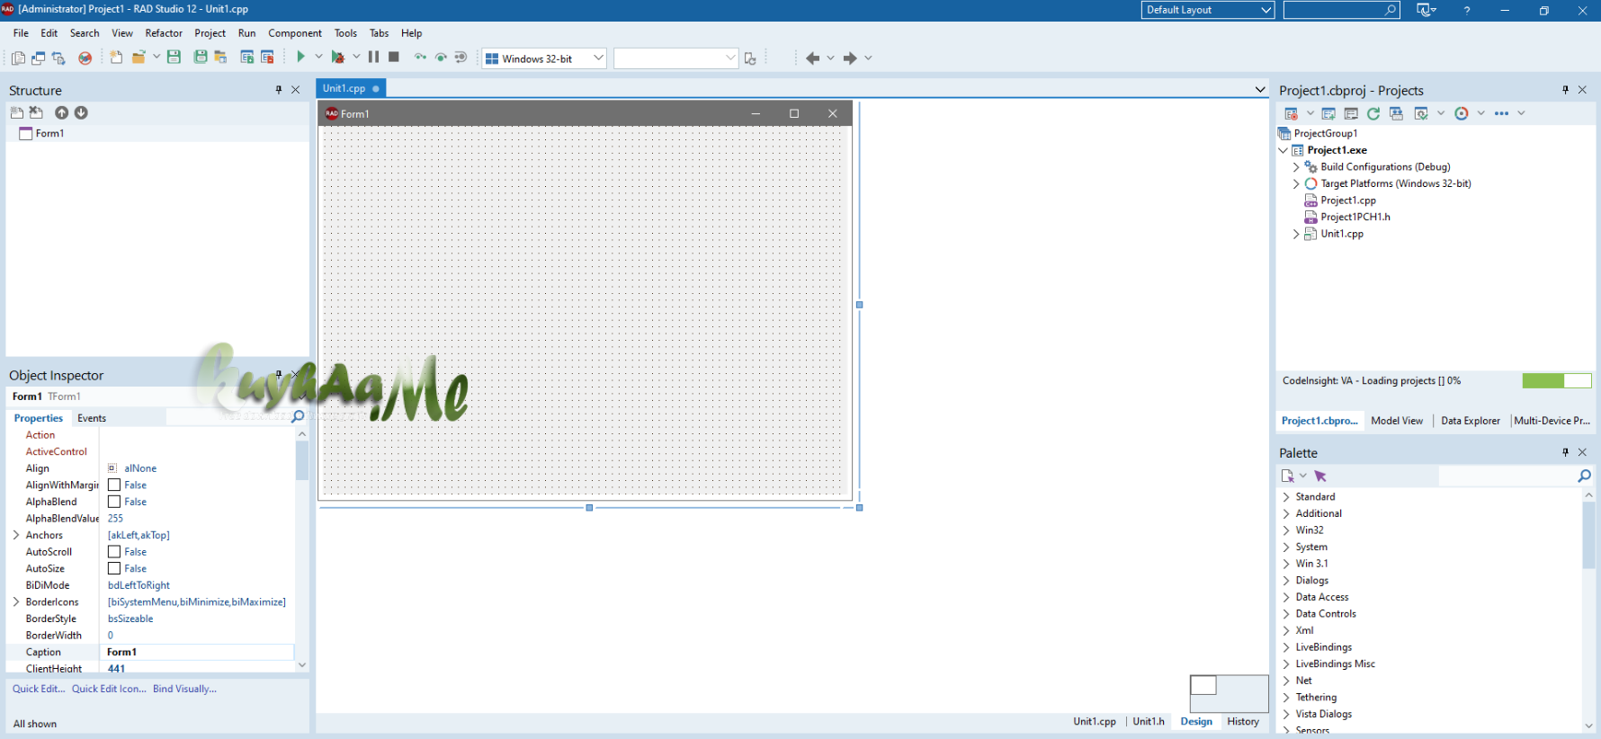1601x739 pixels.
Task: Click the title bar search box
Action: pyautogui.click(x=1341, y=10)
